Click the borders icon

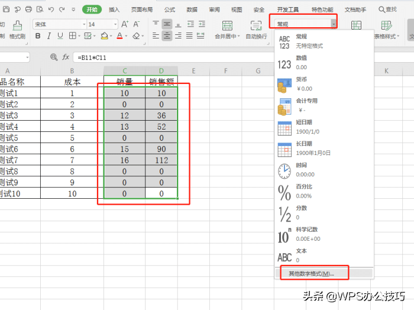(72, 35)
